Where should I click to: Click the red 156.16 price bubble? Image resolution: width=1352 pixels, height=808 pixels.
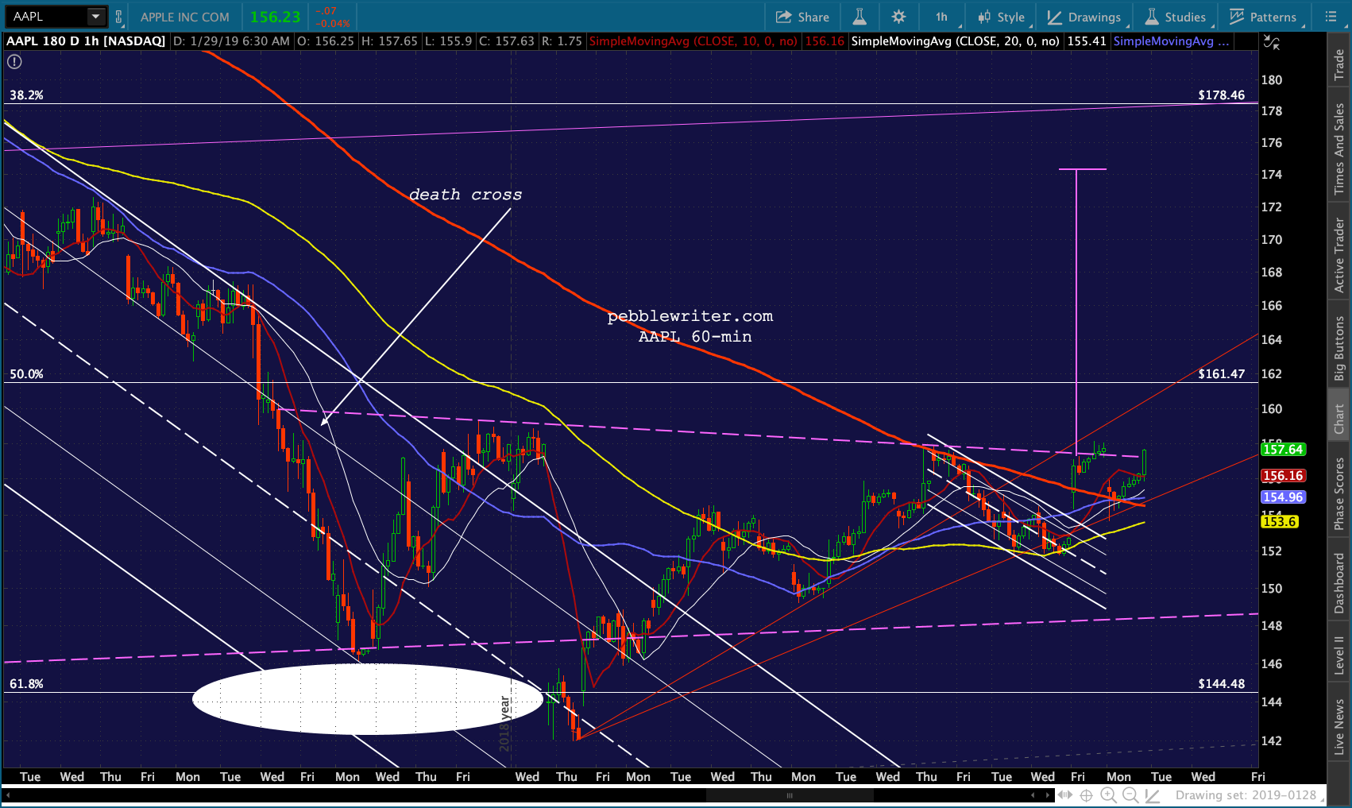click(1283, 476)
